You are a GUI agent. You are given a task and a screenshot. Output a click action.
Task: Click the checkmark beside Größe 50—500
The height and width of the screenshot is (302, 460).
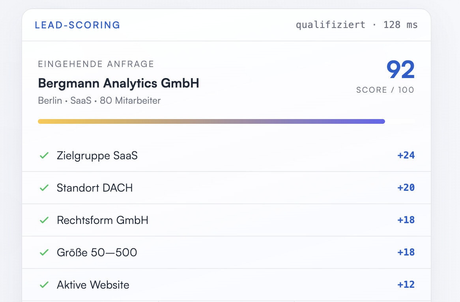[44, 252]
